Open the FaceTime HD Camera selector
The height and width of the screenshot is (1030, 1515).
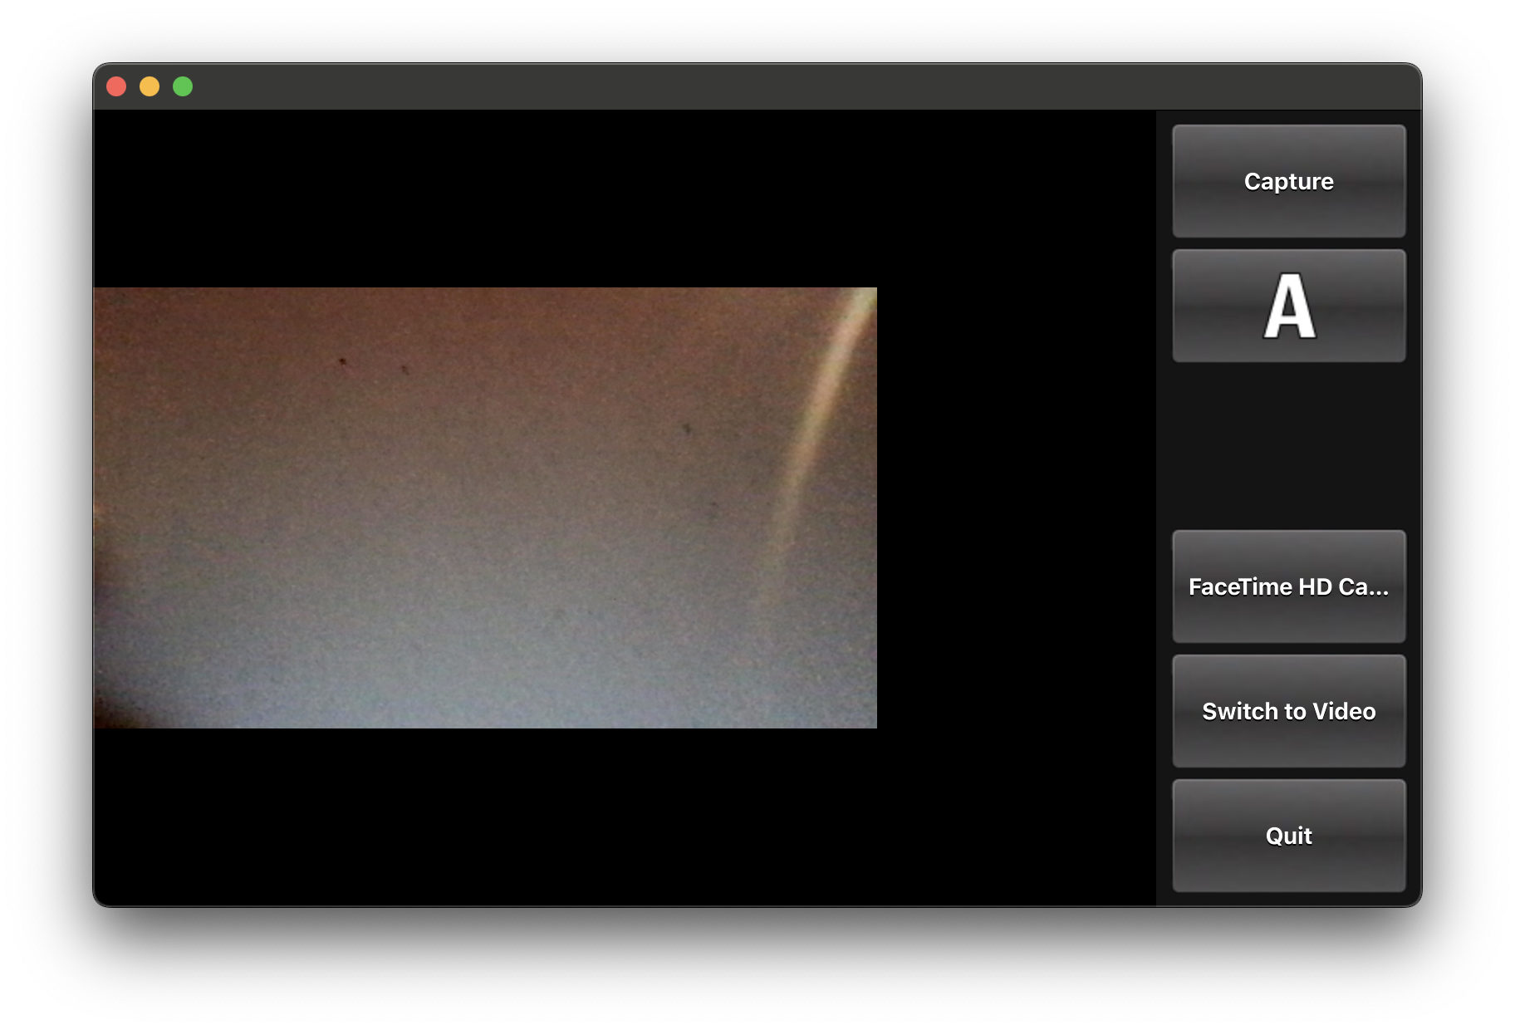(x=1288, y=586)
